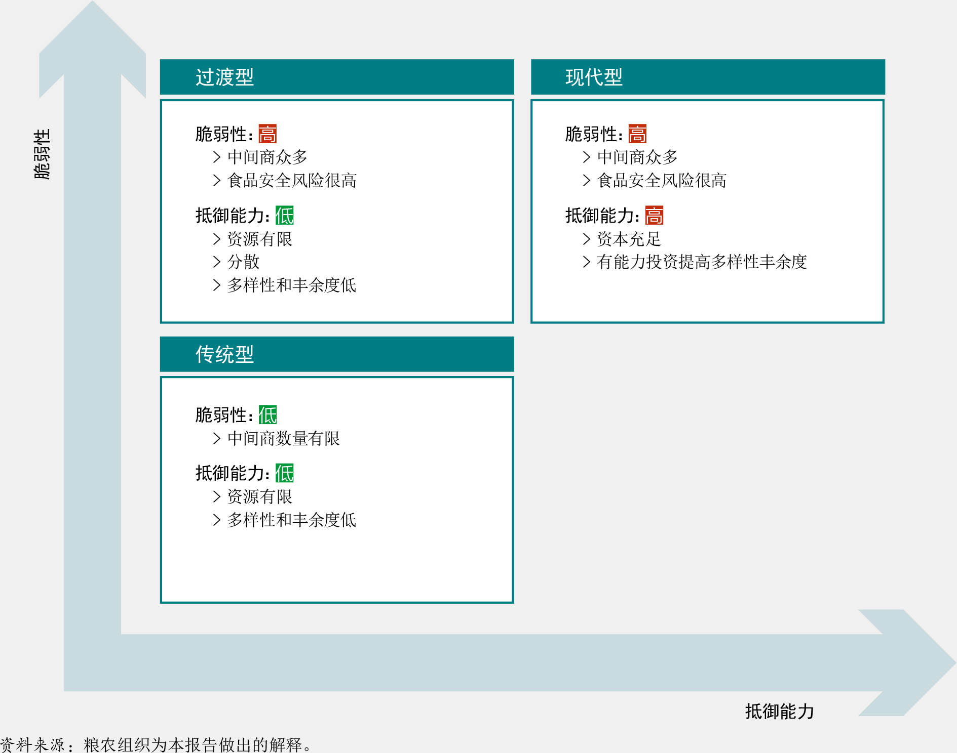The image size is (957, 753).
Task: Select 食品安全风险很高 text in 现代型 box
Action: pyautogui.click(x=662, y=181)
